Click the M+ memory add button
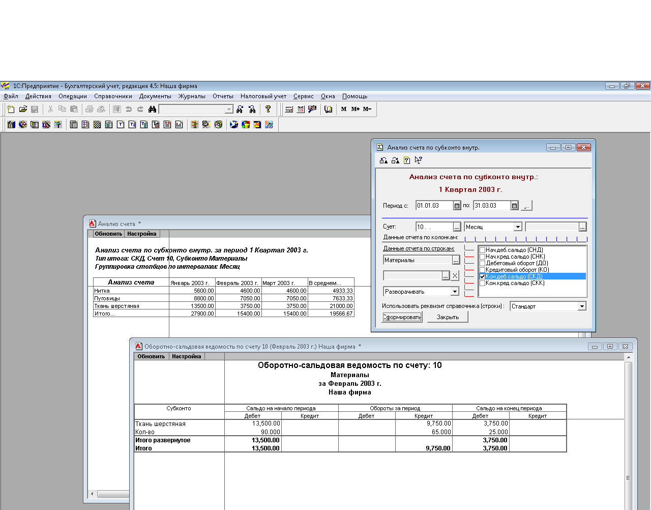 click(356, 109)
